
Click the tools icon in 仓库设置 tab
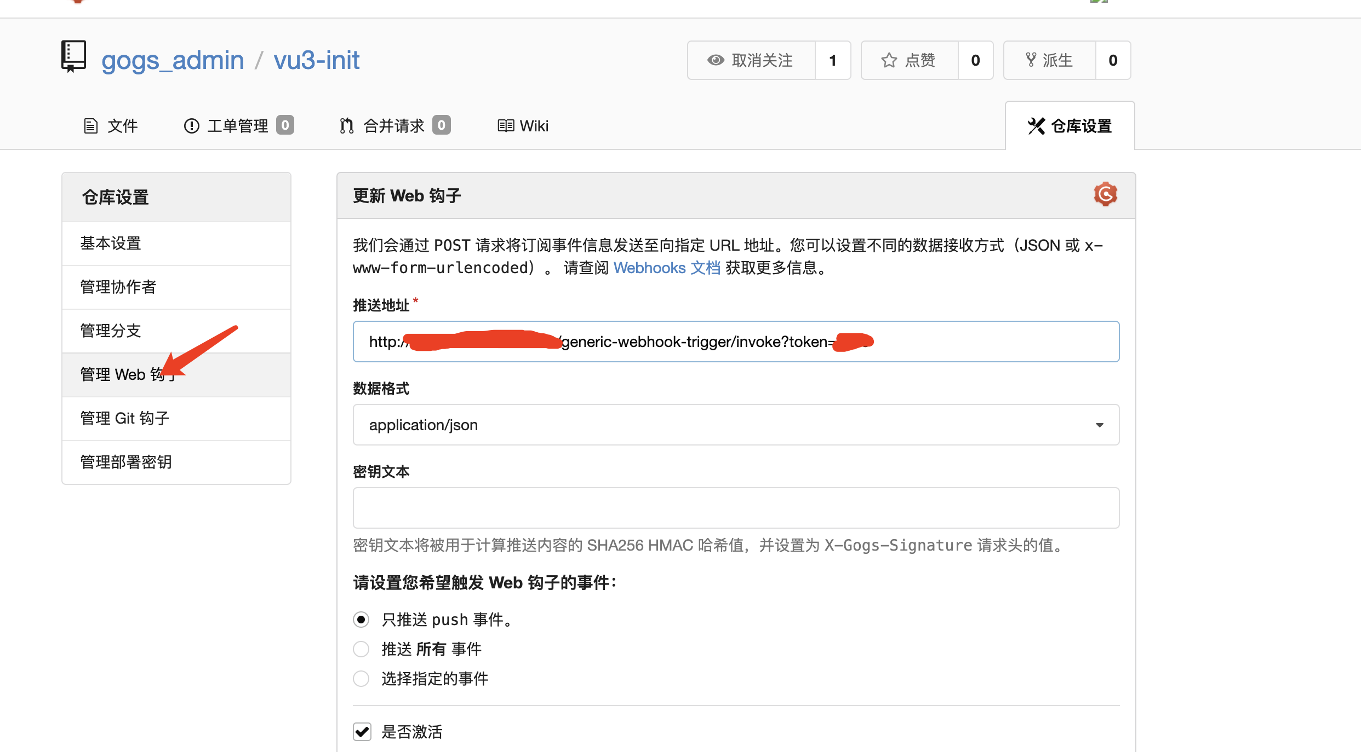point(1036,126)
